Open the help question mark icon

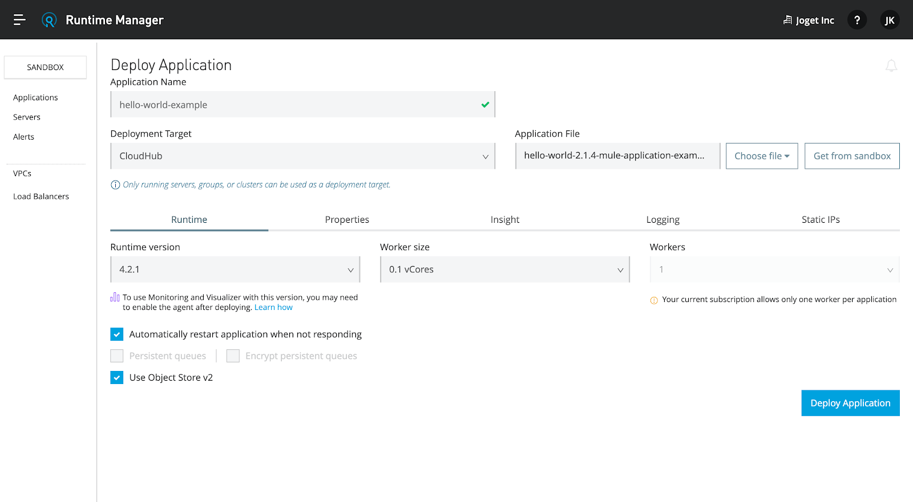coord(857,20)
